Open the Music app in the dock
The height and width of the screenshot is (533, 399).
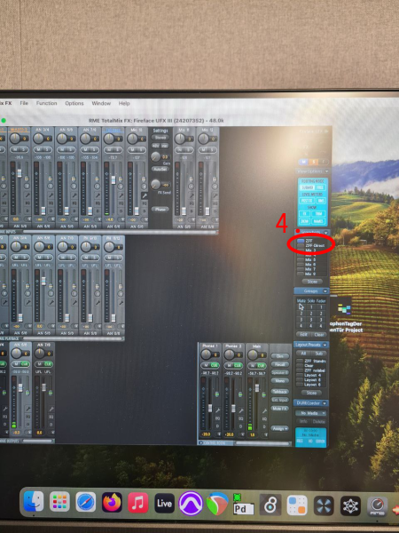click(x=137, y=503)
